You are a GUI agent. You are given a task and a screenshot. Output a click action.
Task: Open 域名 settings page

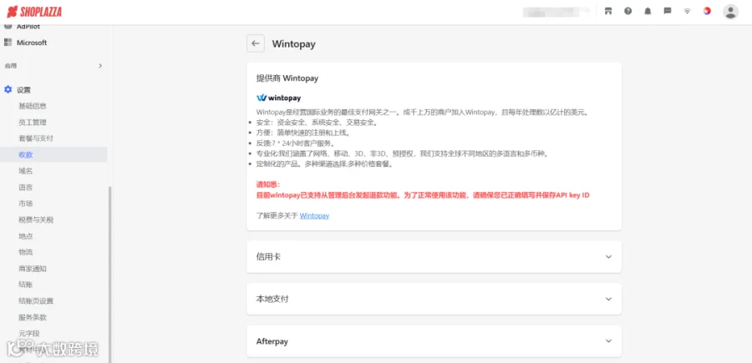coord(25,171)
